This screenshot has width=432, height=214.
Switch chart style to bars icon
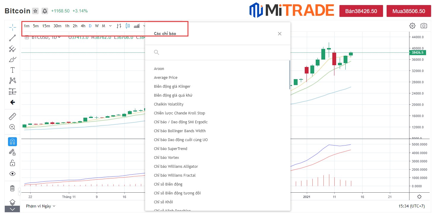coord(119,26)
